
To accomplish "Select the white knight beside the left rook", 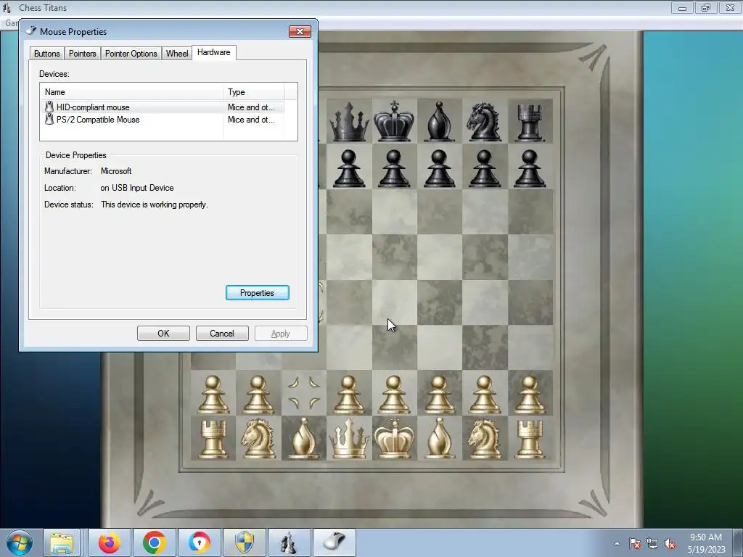I will 258,439.
